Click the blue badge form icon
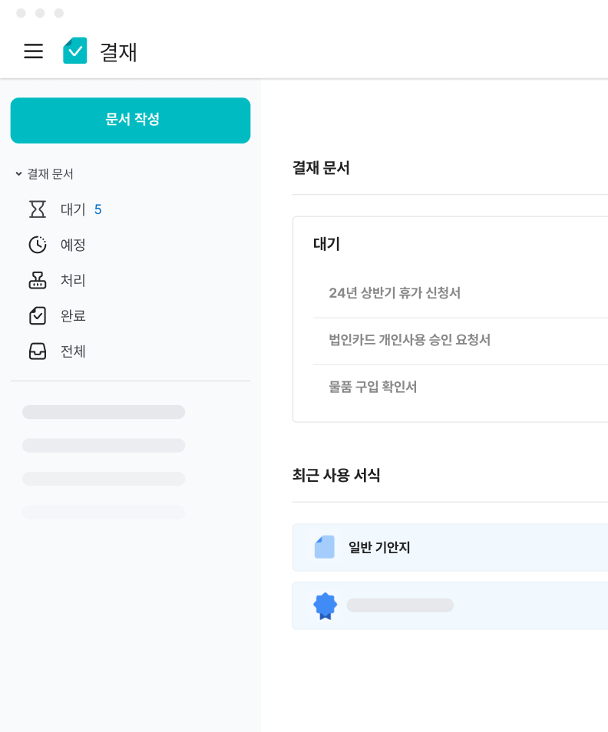The width and height of the screenshot is (608, 732). point(325,605)
